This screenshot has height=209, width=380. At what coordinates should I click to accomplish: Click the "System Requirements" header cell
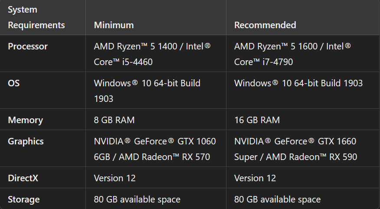(x=36, y=17)
